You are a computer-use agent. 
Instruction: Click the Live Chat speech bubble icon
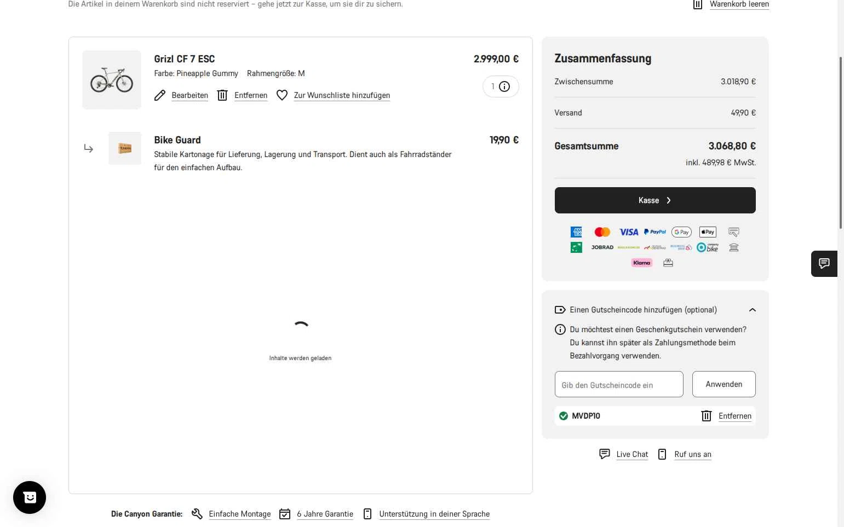pyautogui.click(x=605, y=454)
